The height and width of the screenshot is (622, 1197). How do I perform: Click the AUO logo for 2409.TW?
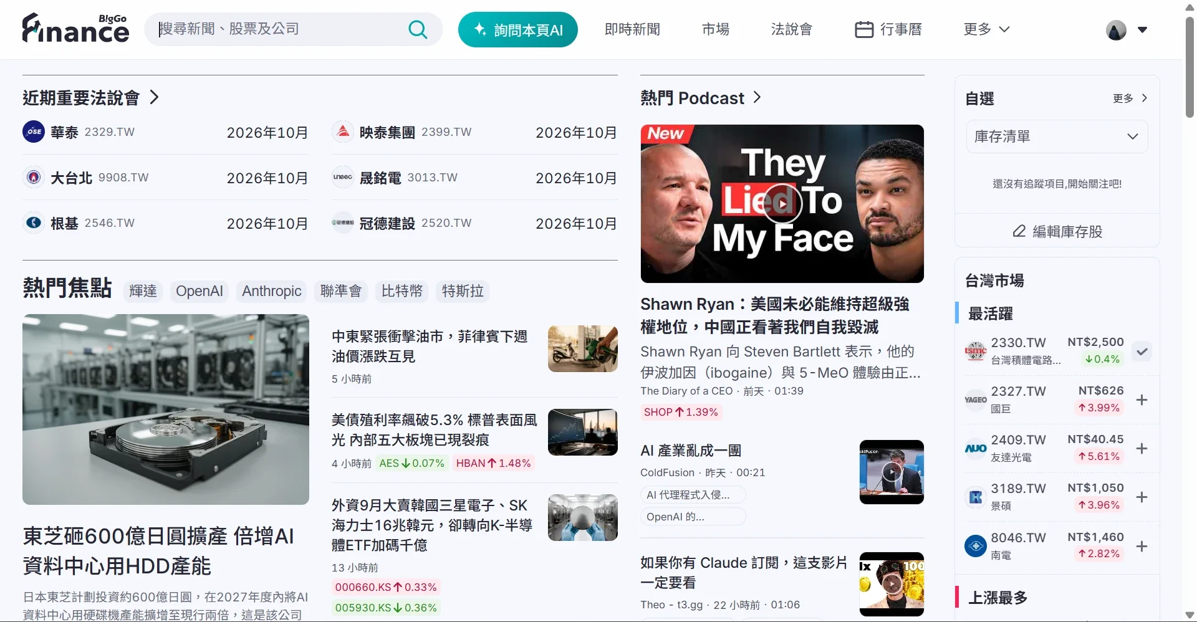976,448
